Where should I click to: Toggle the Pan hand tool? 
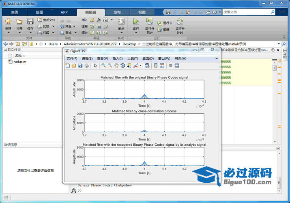(x=116, y=65)
